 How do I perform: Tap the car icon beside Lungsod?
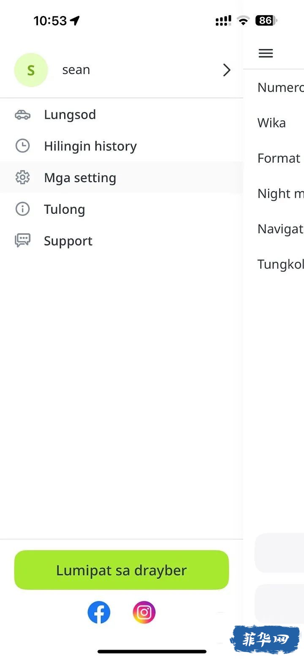coord(22,114)
